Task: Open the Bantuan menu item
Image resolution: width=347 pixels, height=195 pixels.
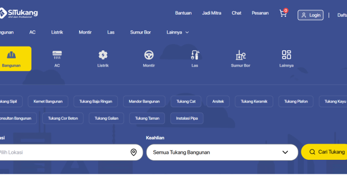Action: pyautogui.click(x=183, y=13)
